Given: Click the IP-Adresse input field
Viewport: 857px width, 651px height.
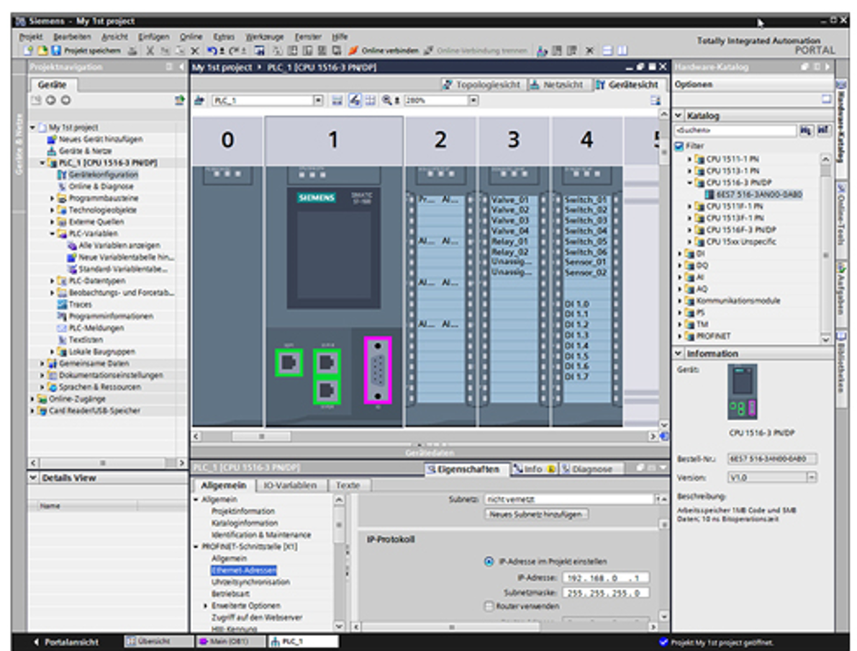Looking at the screenshot, I should point(606,578).
